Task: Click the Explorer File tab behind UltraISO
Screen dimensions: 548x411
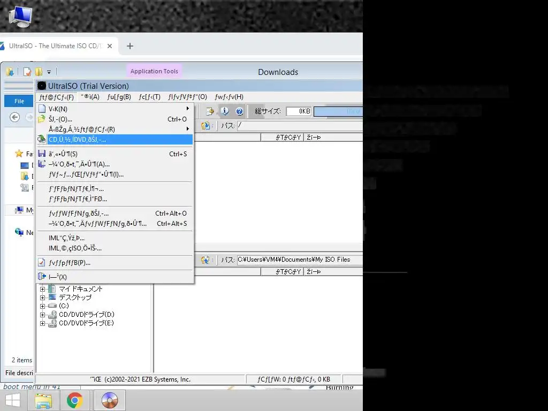Action: coord(19,101)
